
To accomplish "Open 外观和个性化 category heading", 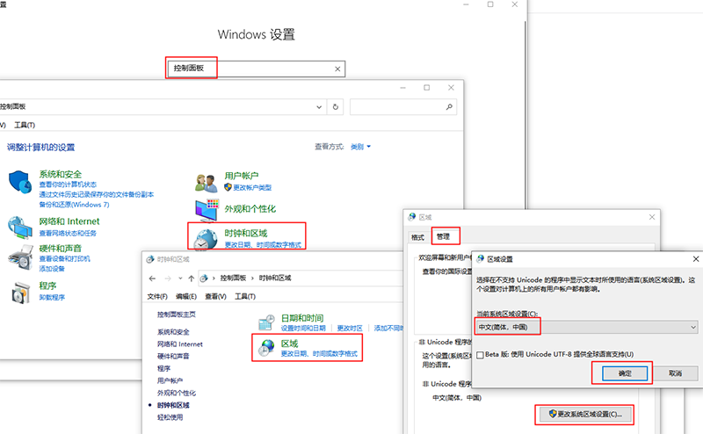I will click(250, 208).
